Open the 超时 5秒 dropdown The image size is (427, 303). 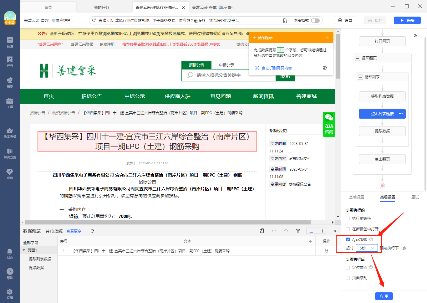click(x=367, y=248)
